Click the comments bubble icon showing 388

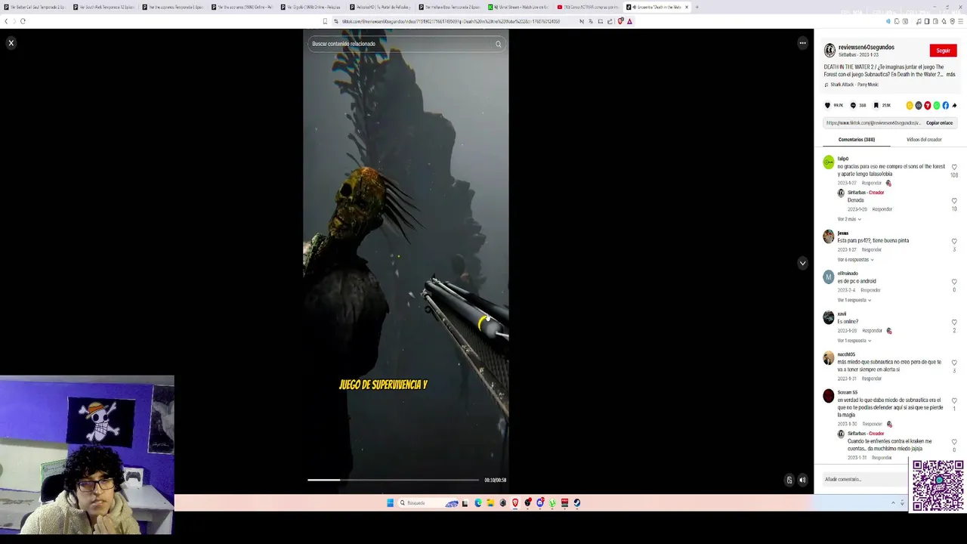[853, 105]
